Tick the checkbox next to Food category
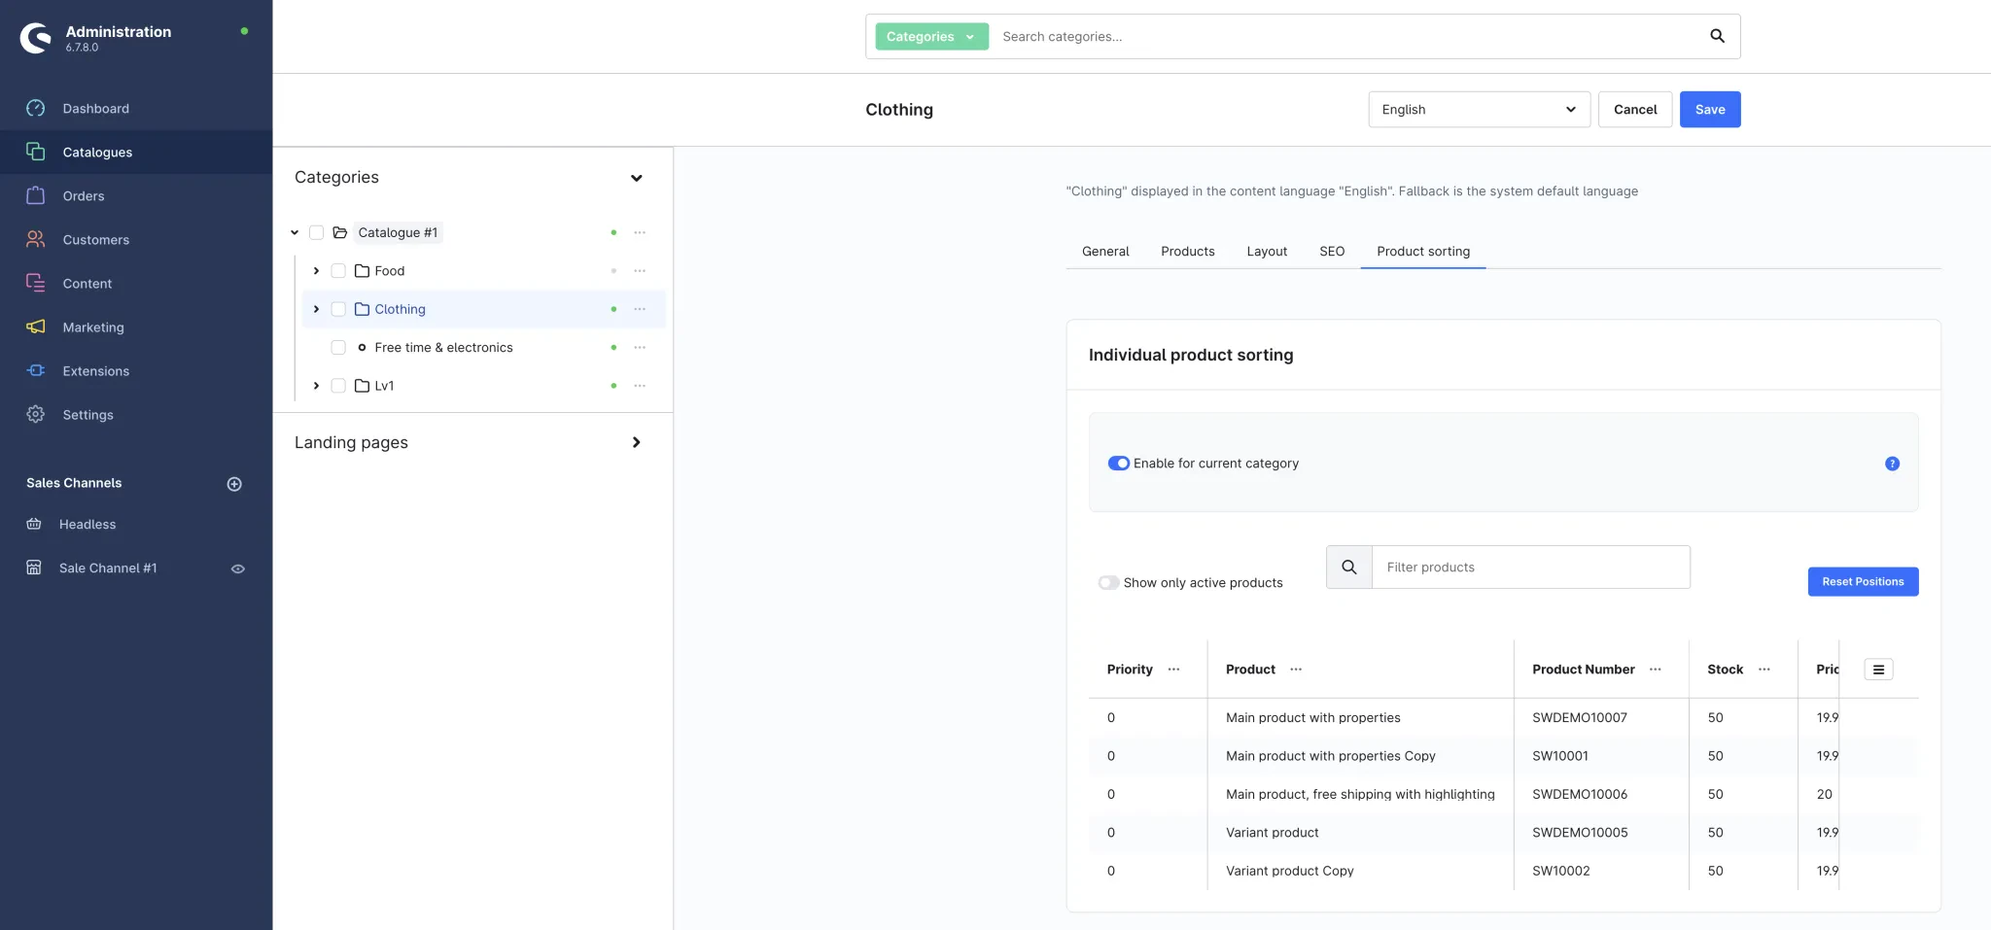This screenshot has height=930, width=1991. [338, 271]
